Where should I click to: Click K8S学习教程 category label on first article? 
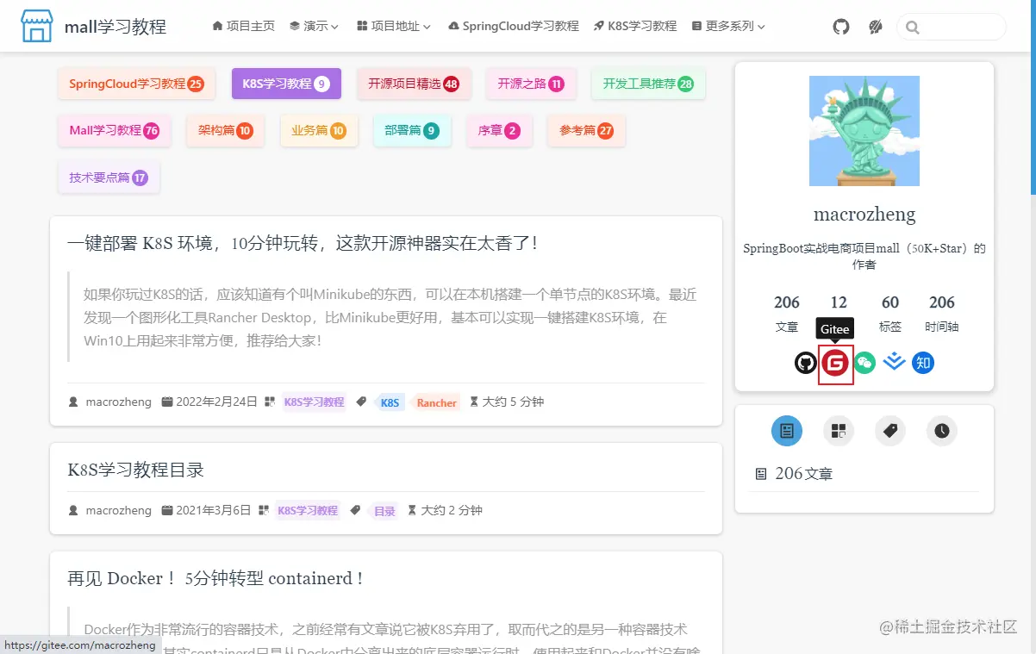point(314,402)
